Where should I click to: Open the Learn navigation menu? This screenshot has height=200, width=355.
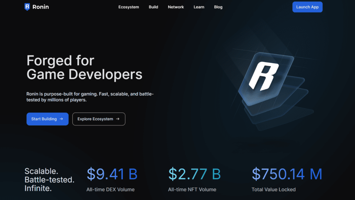[x=199, y=7]
